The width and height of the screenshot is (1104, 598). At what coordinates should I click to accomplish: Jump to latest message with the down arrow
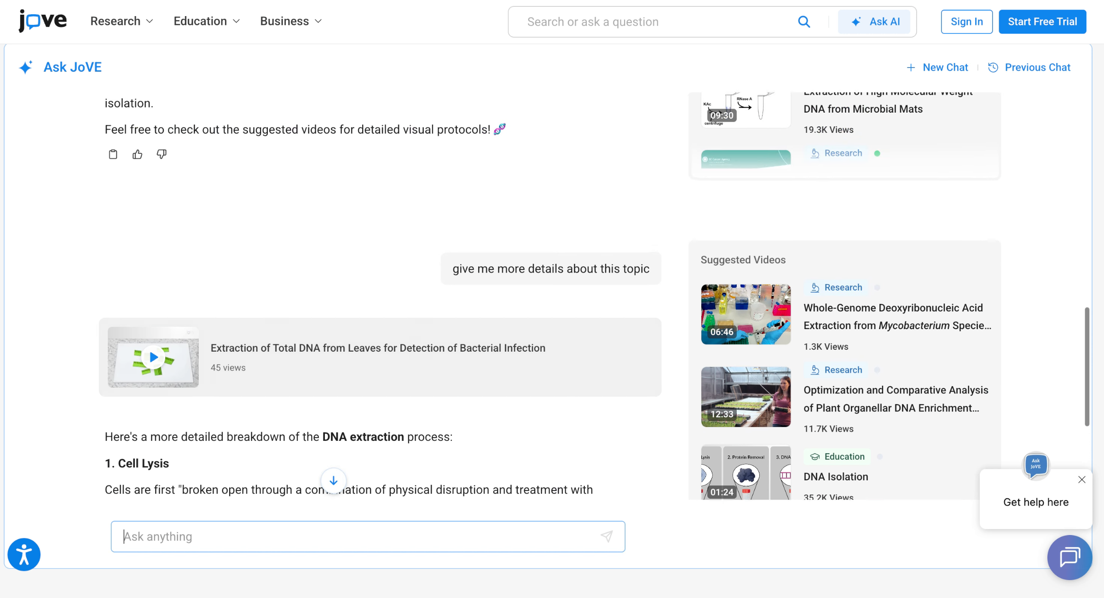tap(333, 480)
